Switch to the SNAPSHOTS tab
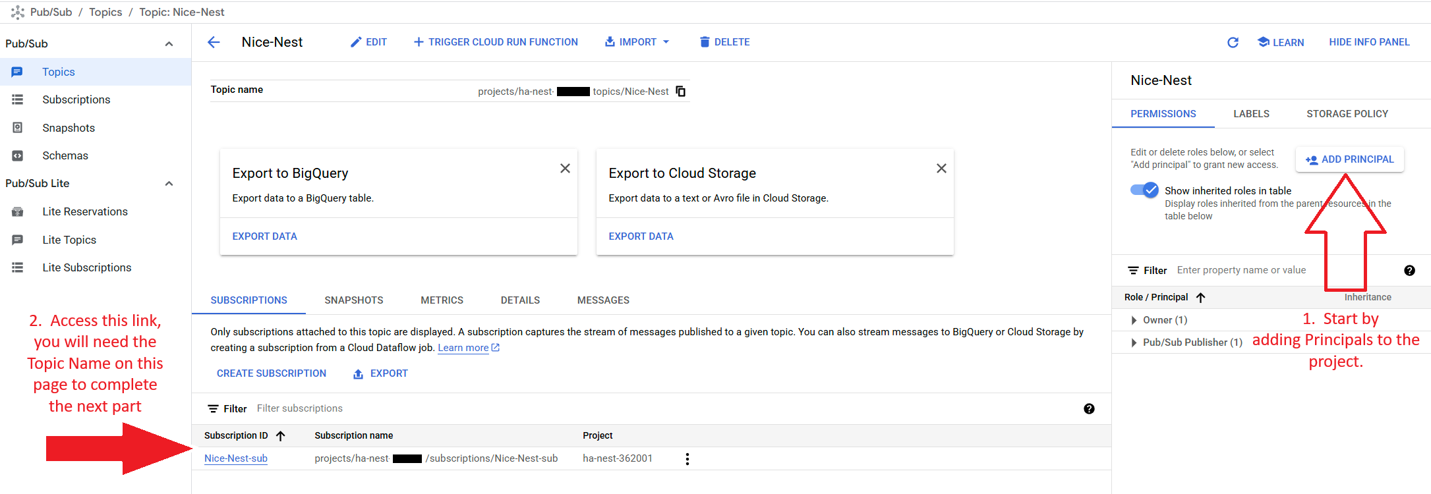The width and height of the screenshot is (1431, 494). 354,300
